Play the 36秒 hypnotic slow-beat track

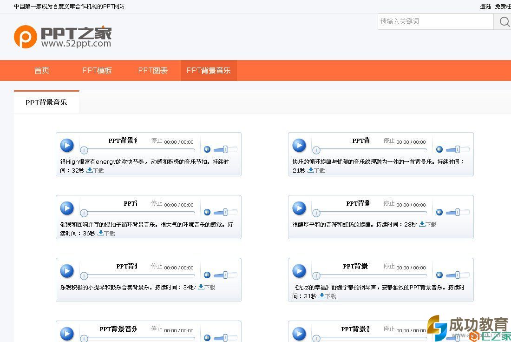tap(67, 208)
